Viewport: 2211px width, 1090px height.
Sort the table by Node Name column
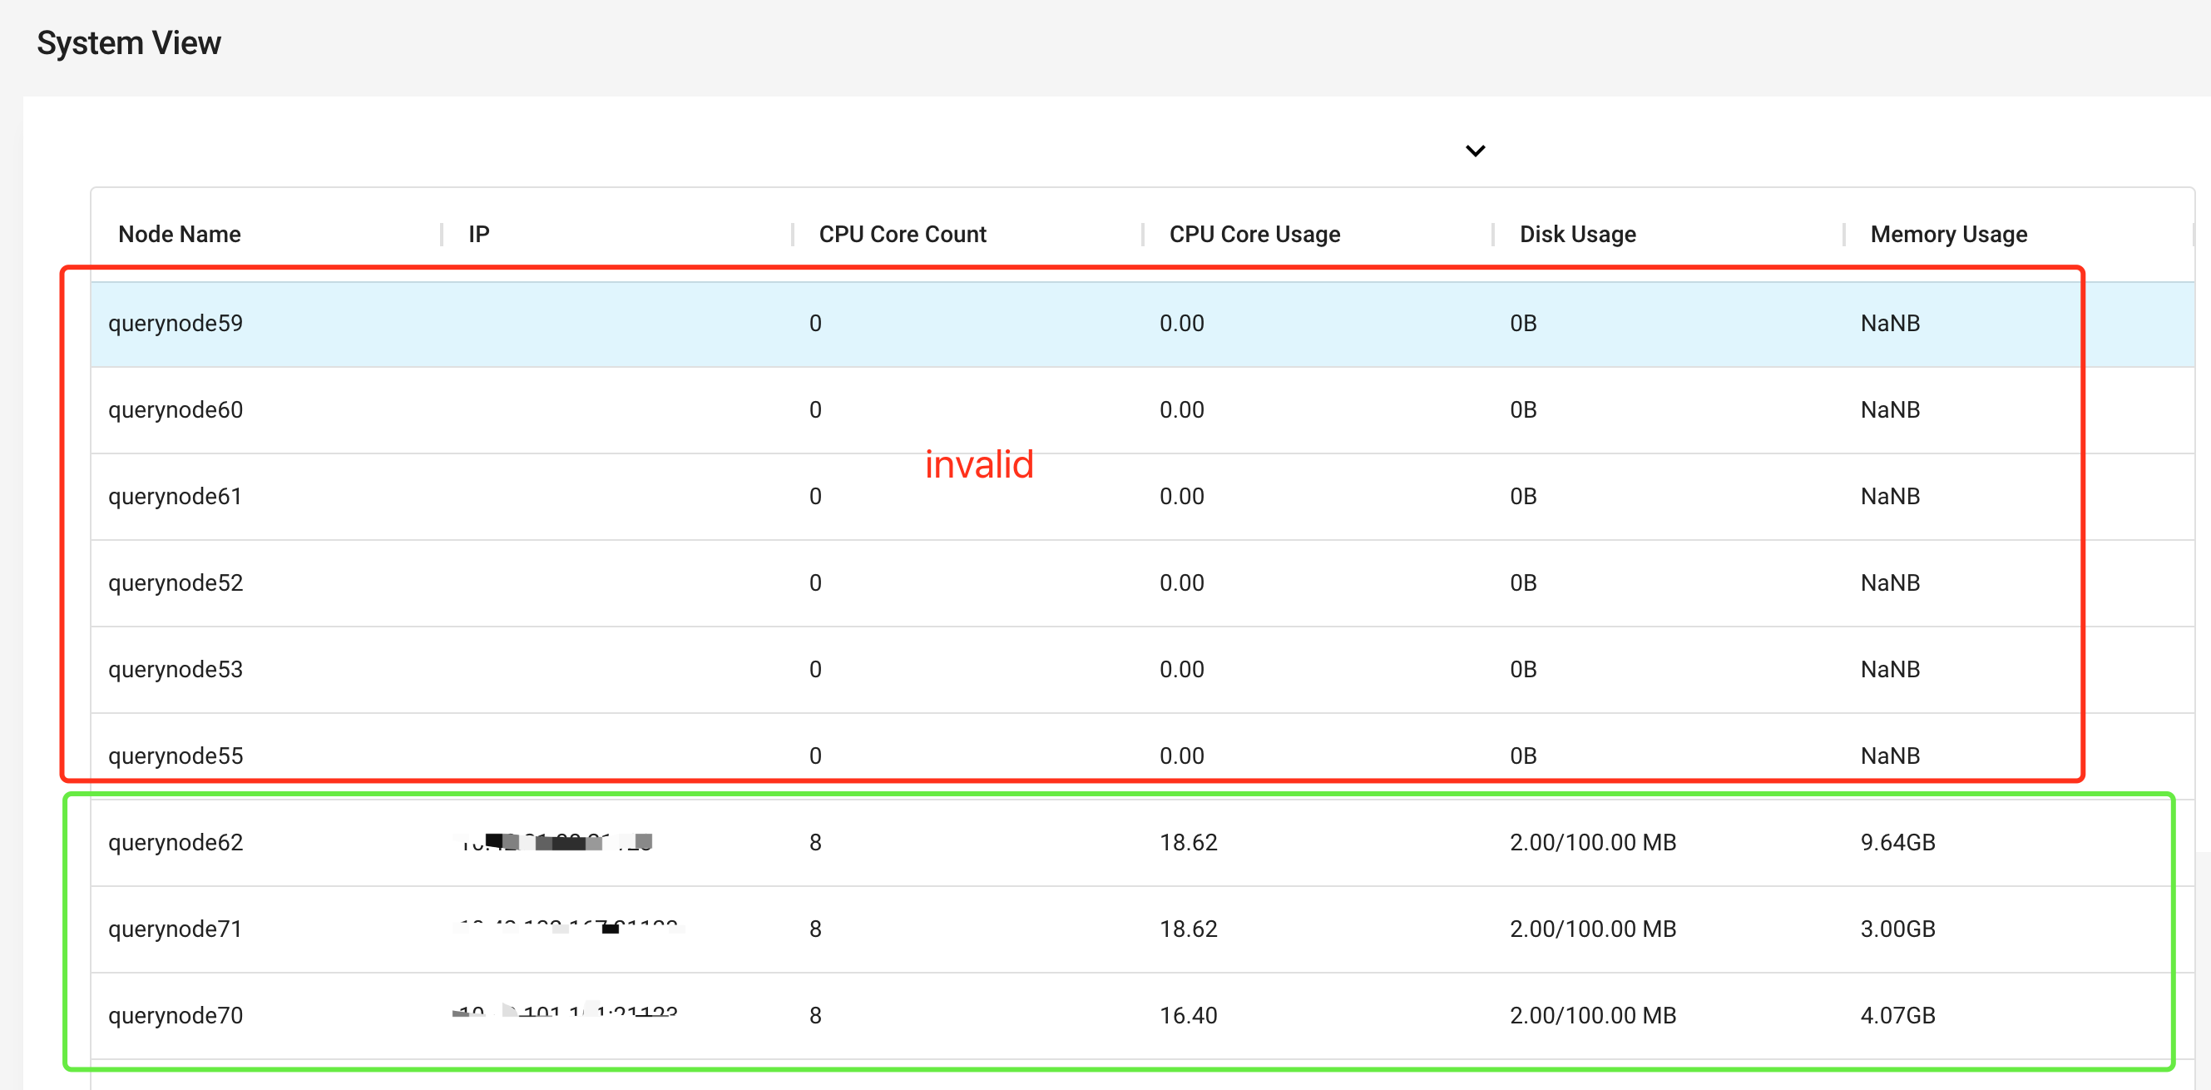coord(178,234)
